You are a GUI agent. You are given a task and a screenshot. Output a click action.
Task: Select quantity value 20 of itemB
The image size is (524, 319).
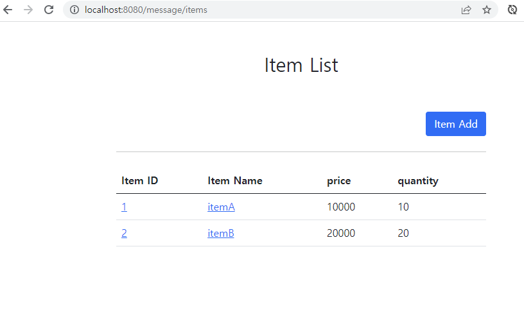(403, 233)
